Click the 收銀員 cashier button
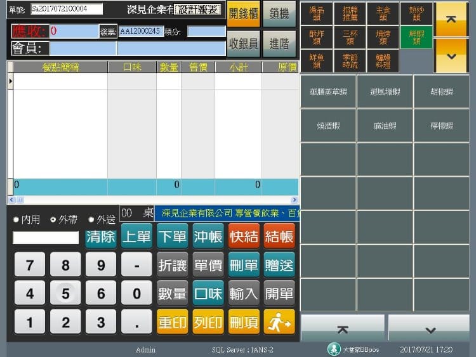Screen dimensions: 476x357 244,44
